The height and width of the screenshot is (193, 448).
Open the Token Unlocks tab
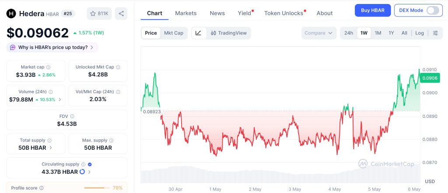click(283, 13)
